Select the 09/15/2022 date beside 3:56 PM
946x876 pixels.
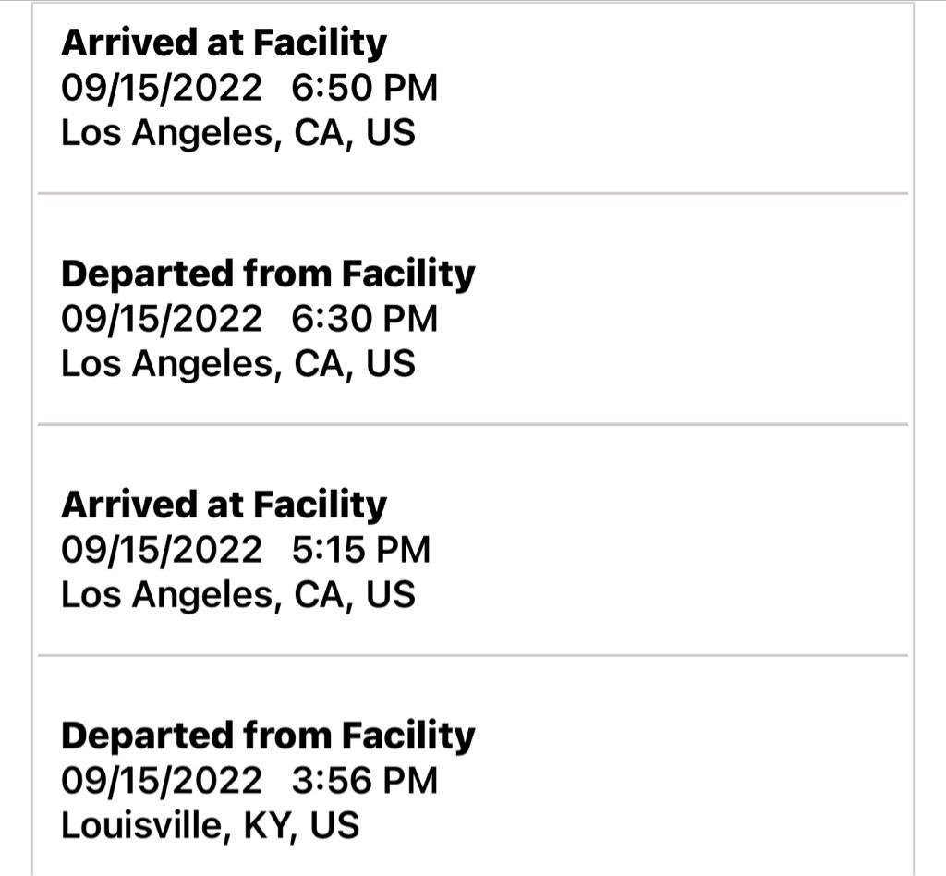pyautogui.click(x=162, y=781)
